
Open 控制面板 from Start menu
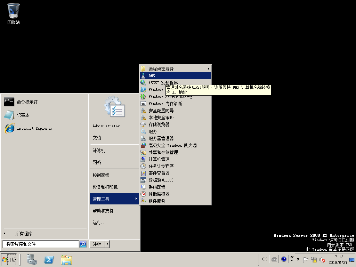coord(101,175)
